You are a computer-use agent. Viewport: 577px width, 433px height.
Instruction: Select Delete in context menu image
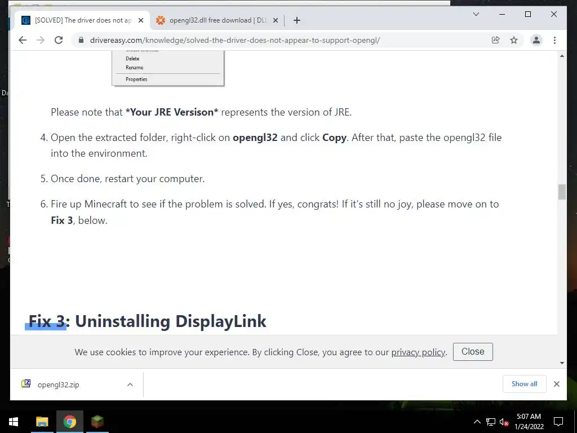[132, 59]
